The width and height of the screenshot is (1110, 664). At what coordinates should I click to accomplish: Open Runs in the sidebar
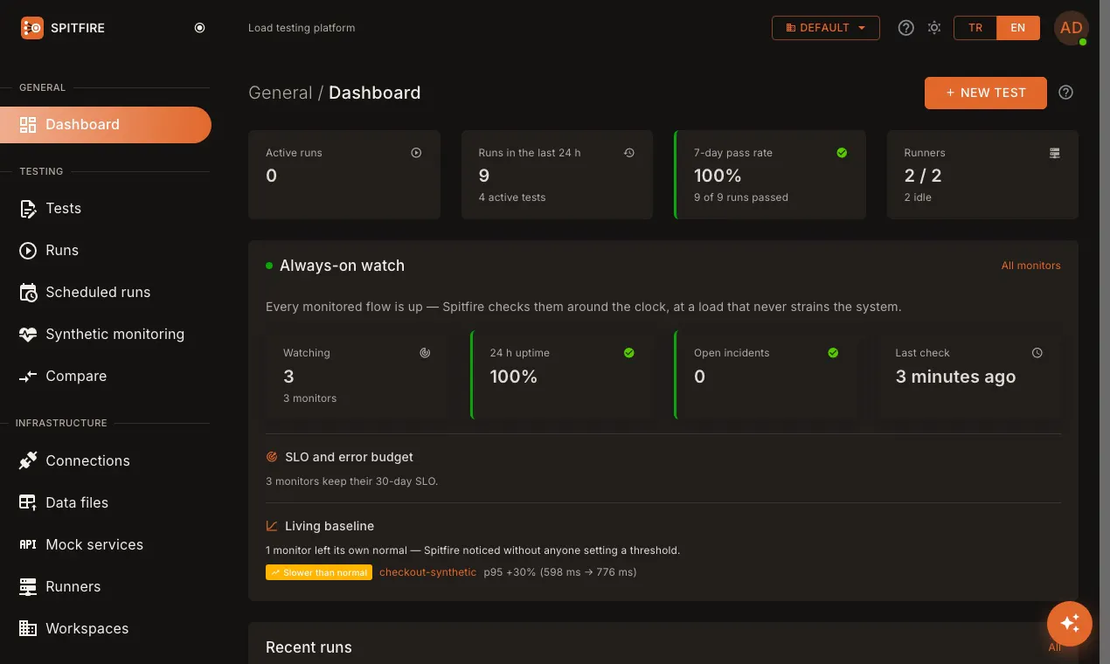point(106,250)
